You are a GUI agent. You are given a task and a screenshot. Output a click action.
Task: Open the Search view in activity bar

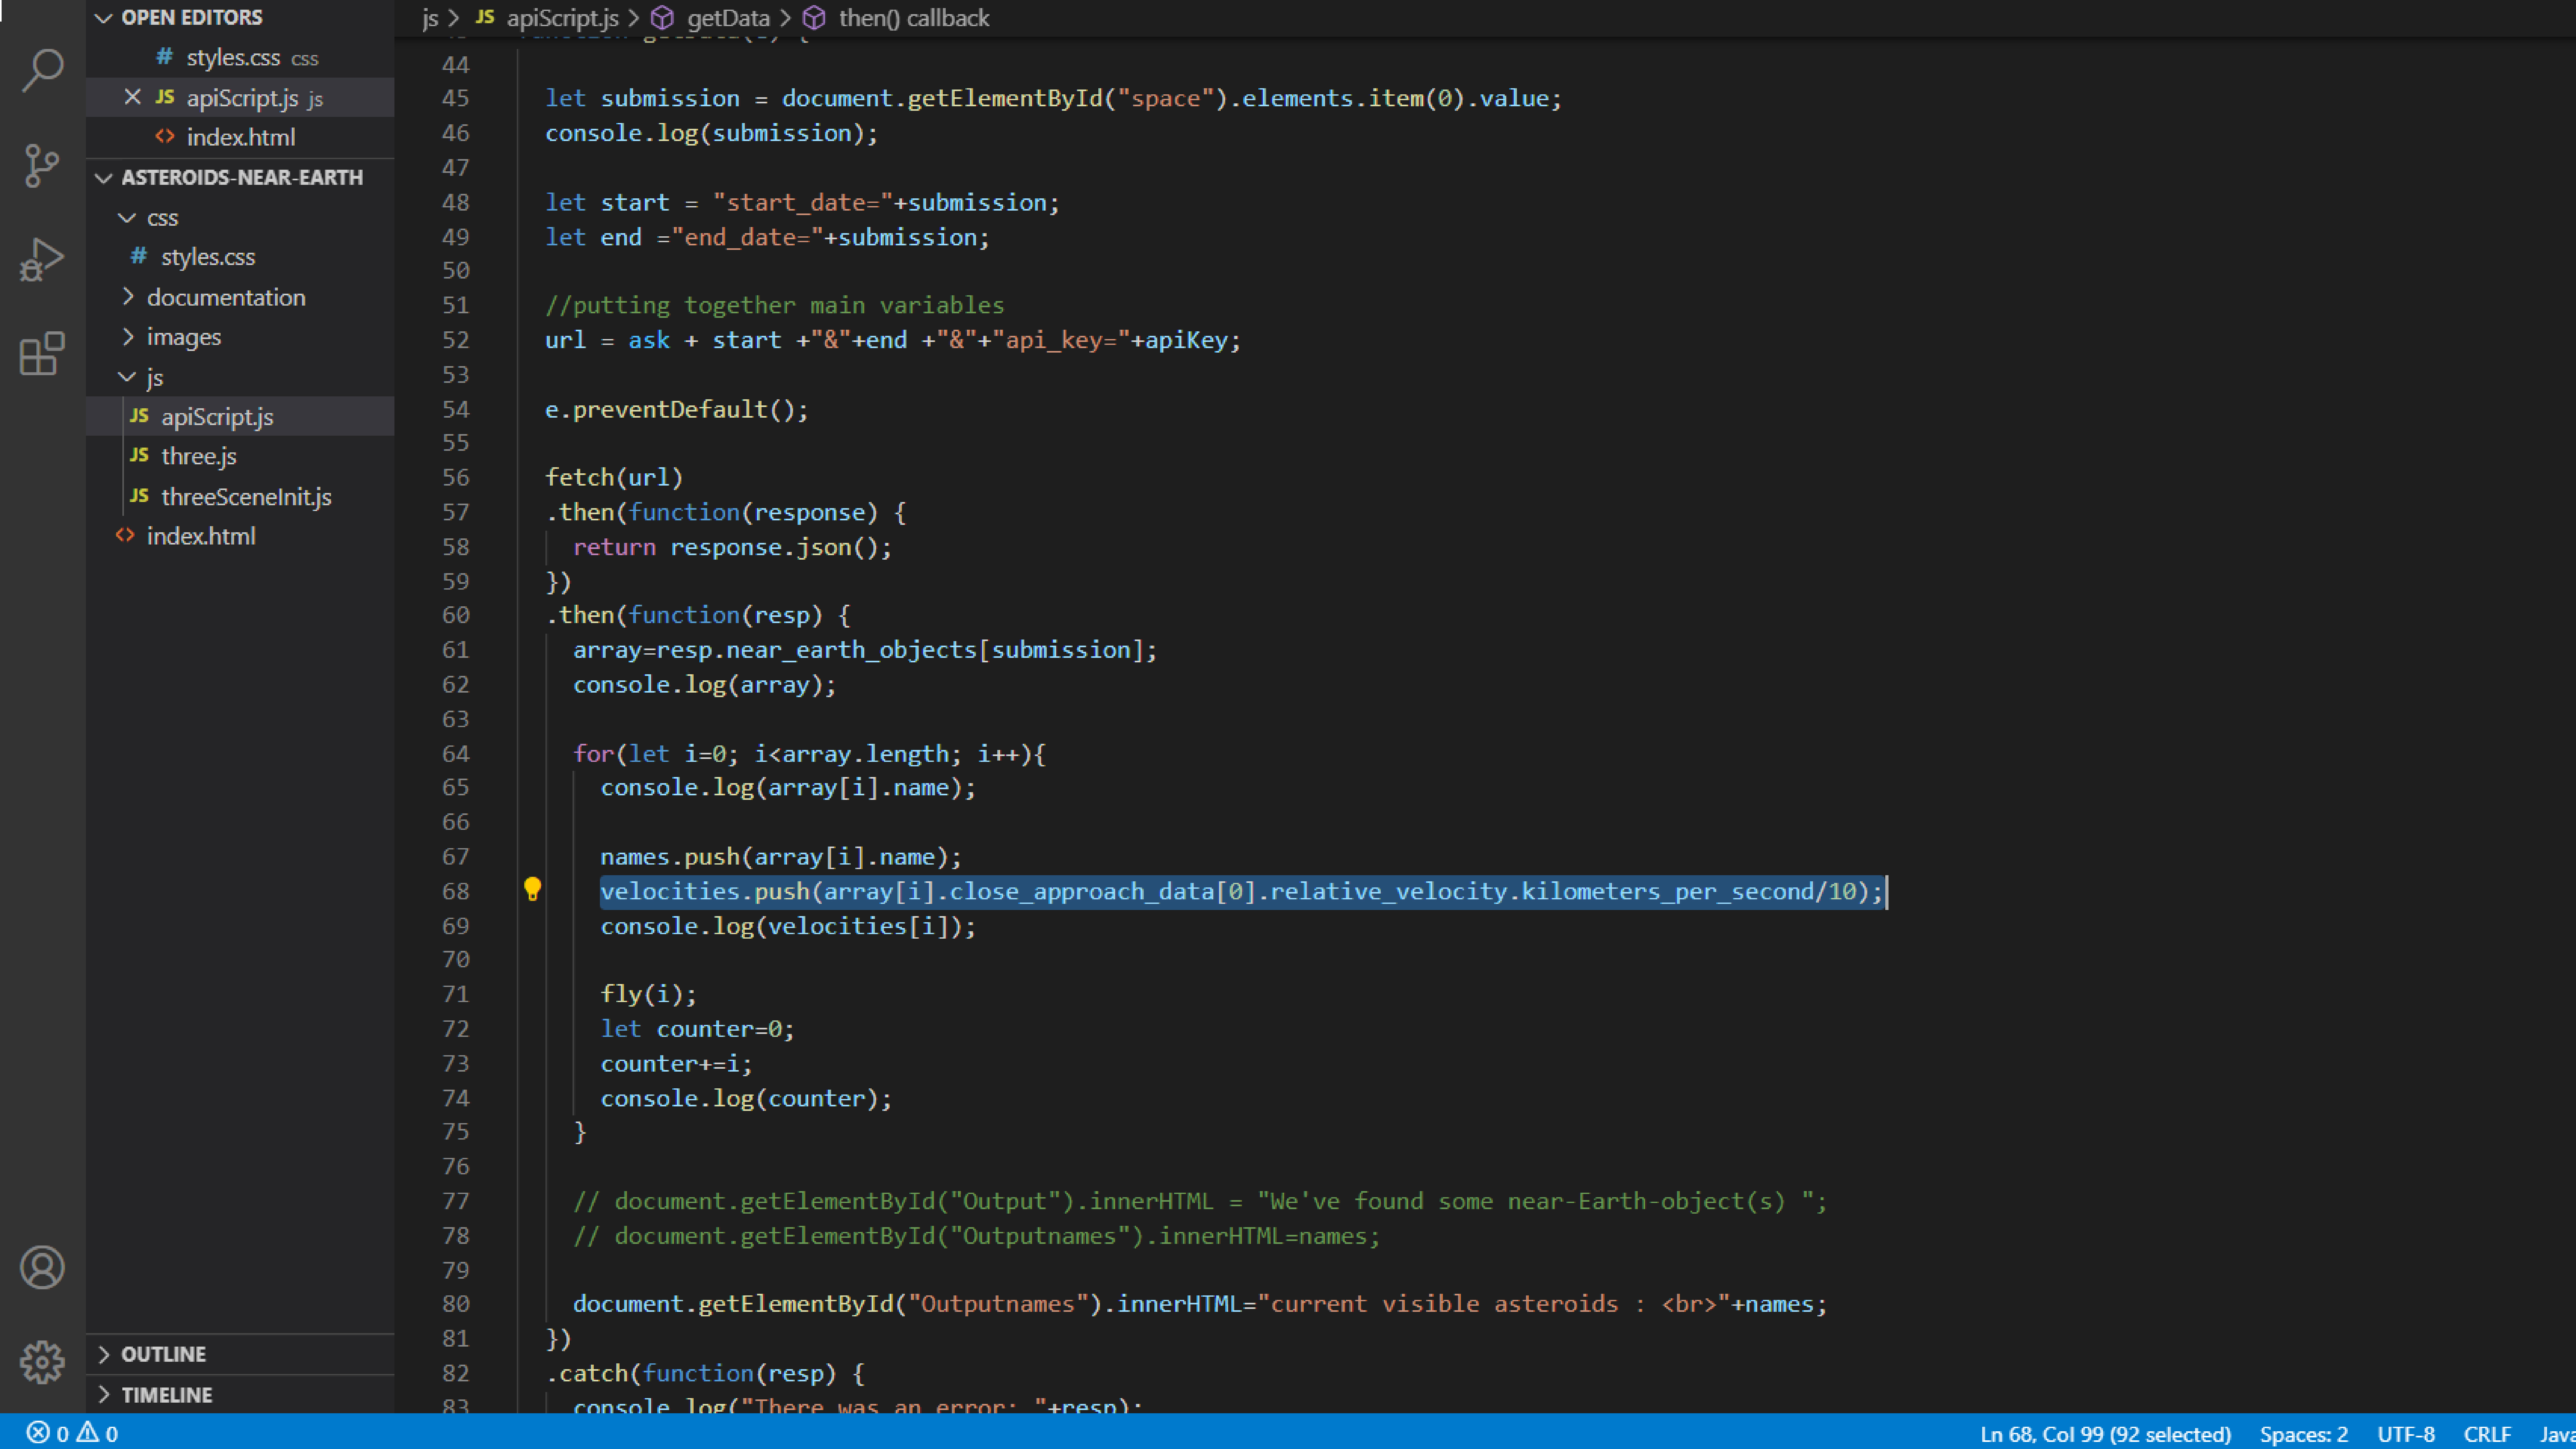tap(42, 70)
